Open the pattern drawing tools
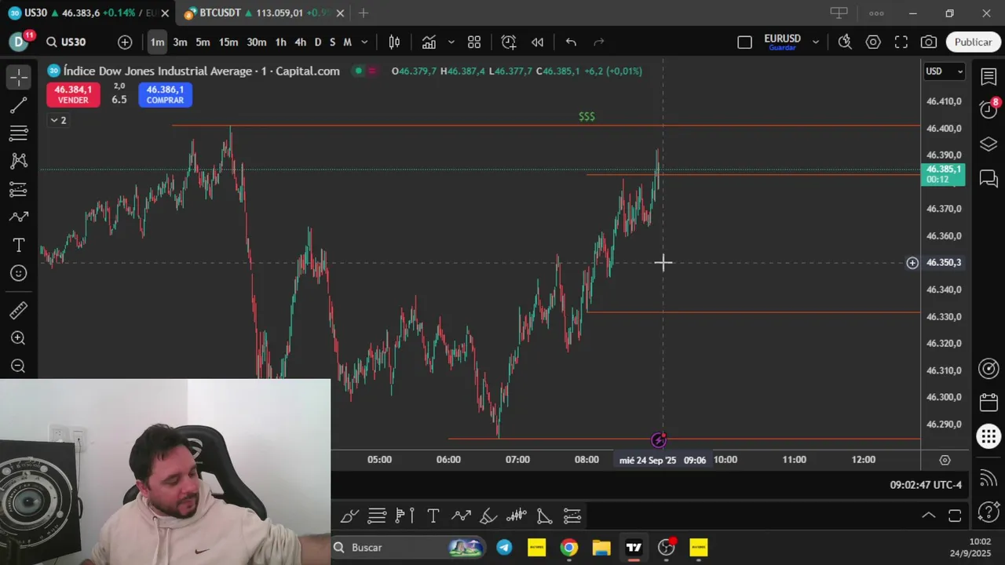The height and width of the screenshot is (565, 1005). [x=19, y=161]
